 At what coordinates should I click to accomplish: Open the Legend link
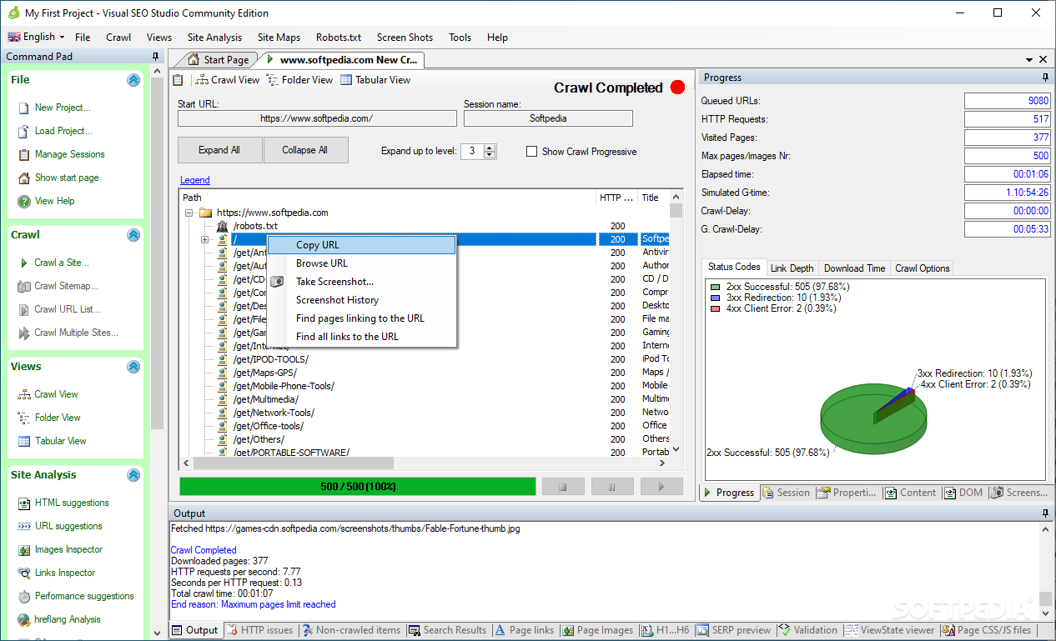(195, 180)
